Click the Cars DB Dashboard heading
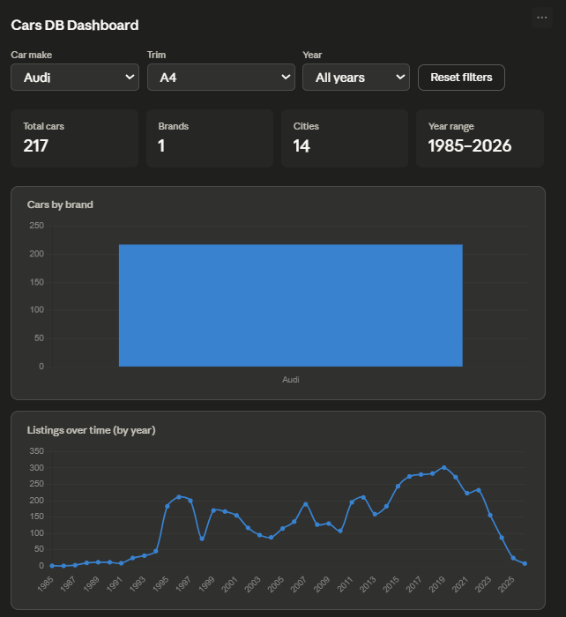 (75, 26)
